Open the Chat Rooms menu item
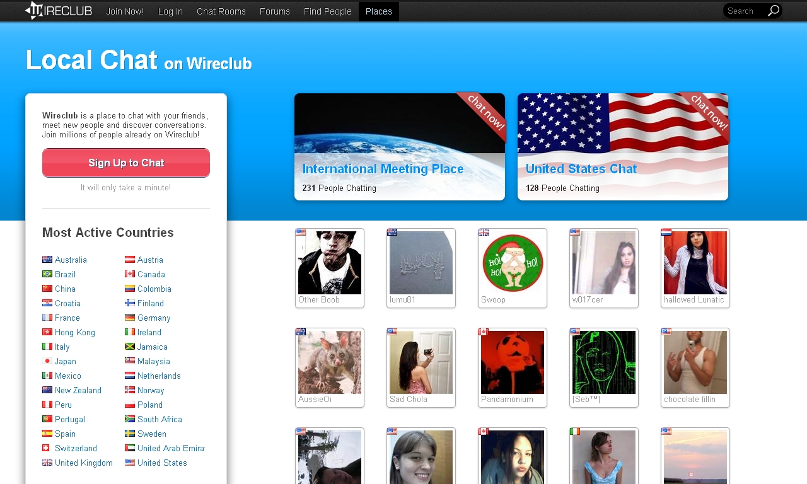Screen dimensions: 807x484 pos(221,11)
